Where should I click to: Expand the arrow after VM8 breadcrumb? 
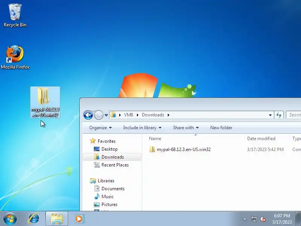pyautogui.click(x=137, y=115)
